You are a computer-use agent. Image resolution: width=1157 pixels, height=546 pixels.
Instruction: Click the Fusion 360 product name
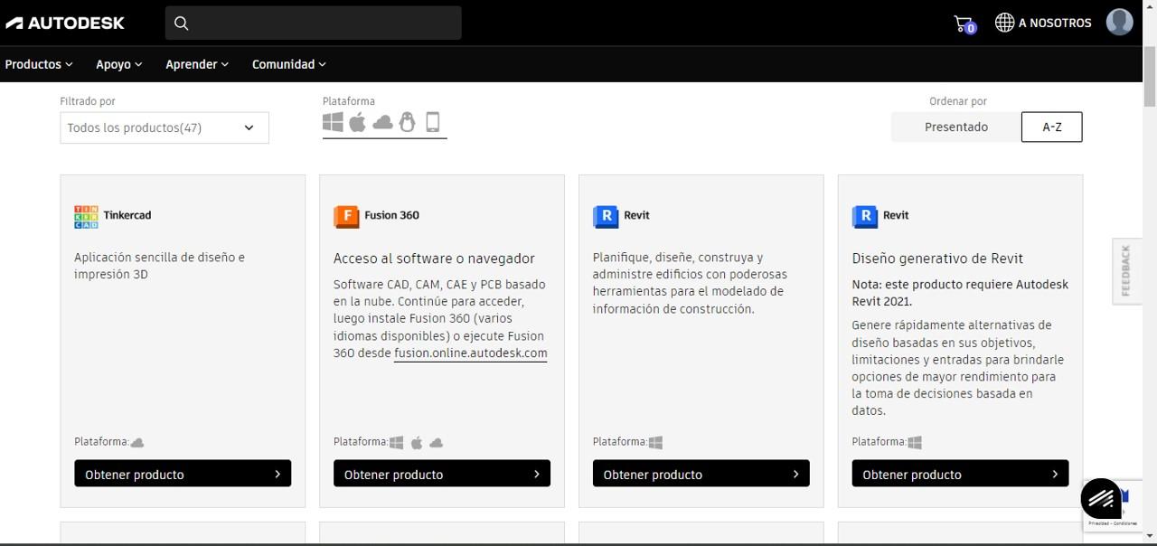pyautogui.click(x=391, y=215)
